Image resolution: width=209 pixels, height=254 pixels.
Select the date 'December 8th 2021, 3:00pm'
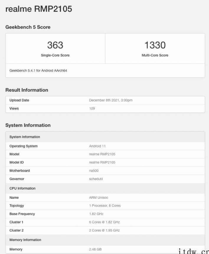click(111, 100)
